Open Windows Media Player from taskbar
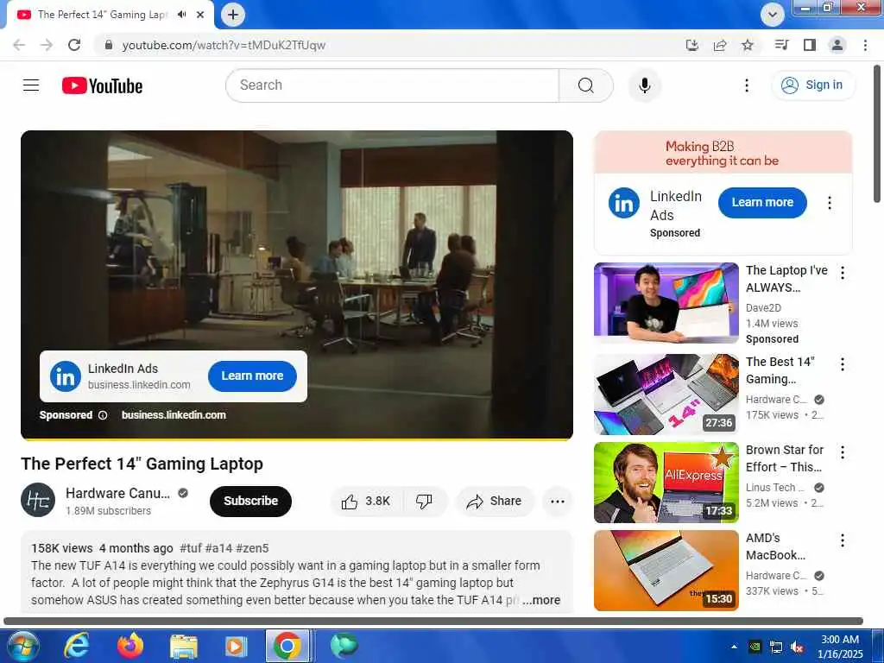 (x=235, y=646)
